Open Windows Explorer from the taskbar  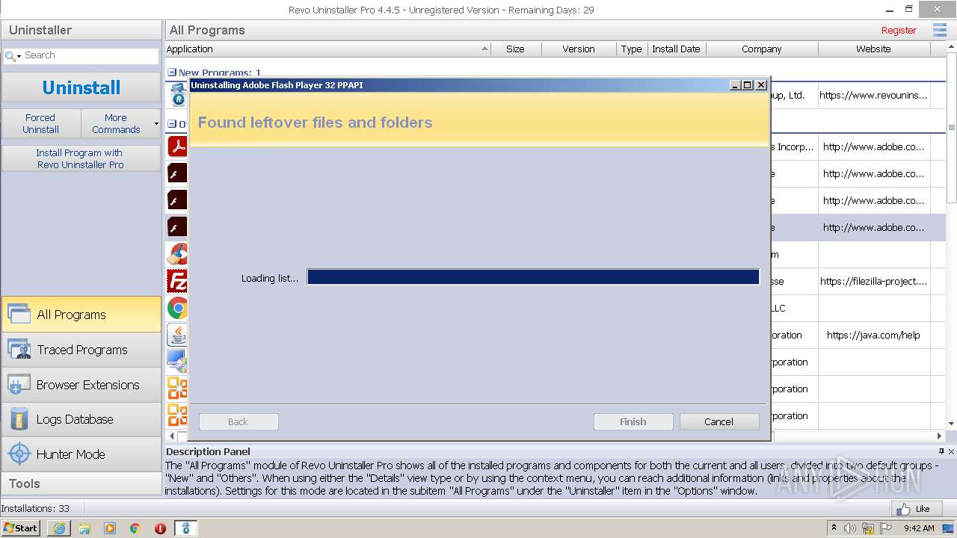84,528
